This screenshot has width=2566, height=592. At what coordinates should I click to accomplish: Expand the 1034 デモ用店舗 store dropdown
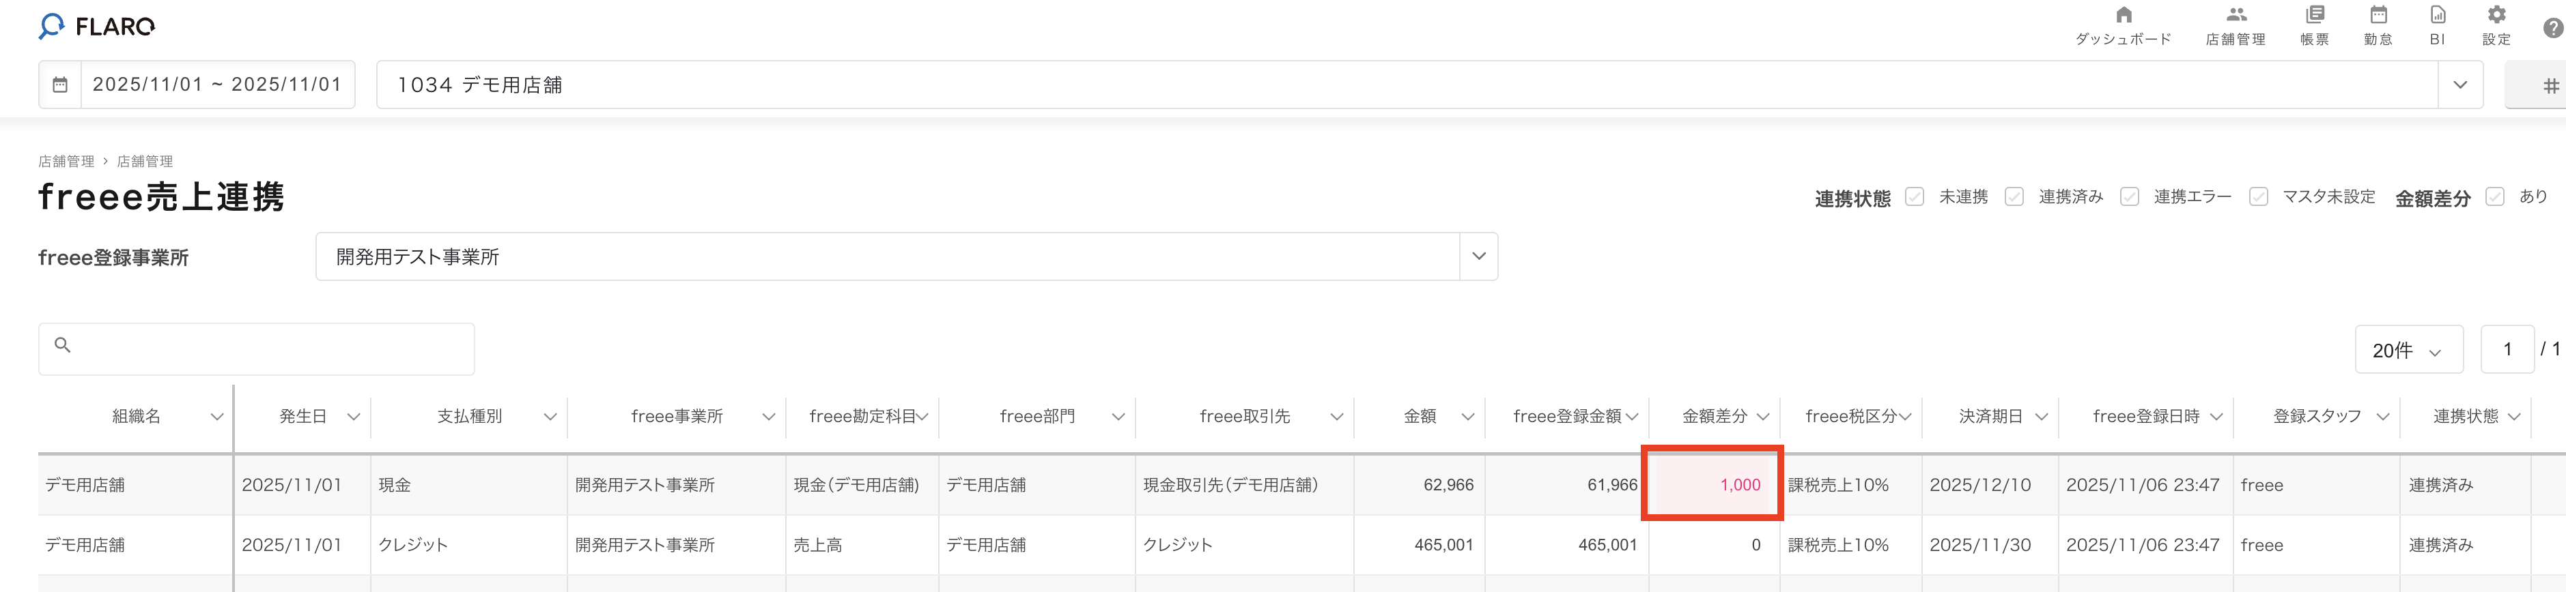click(2459, 85)
